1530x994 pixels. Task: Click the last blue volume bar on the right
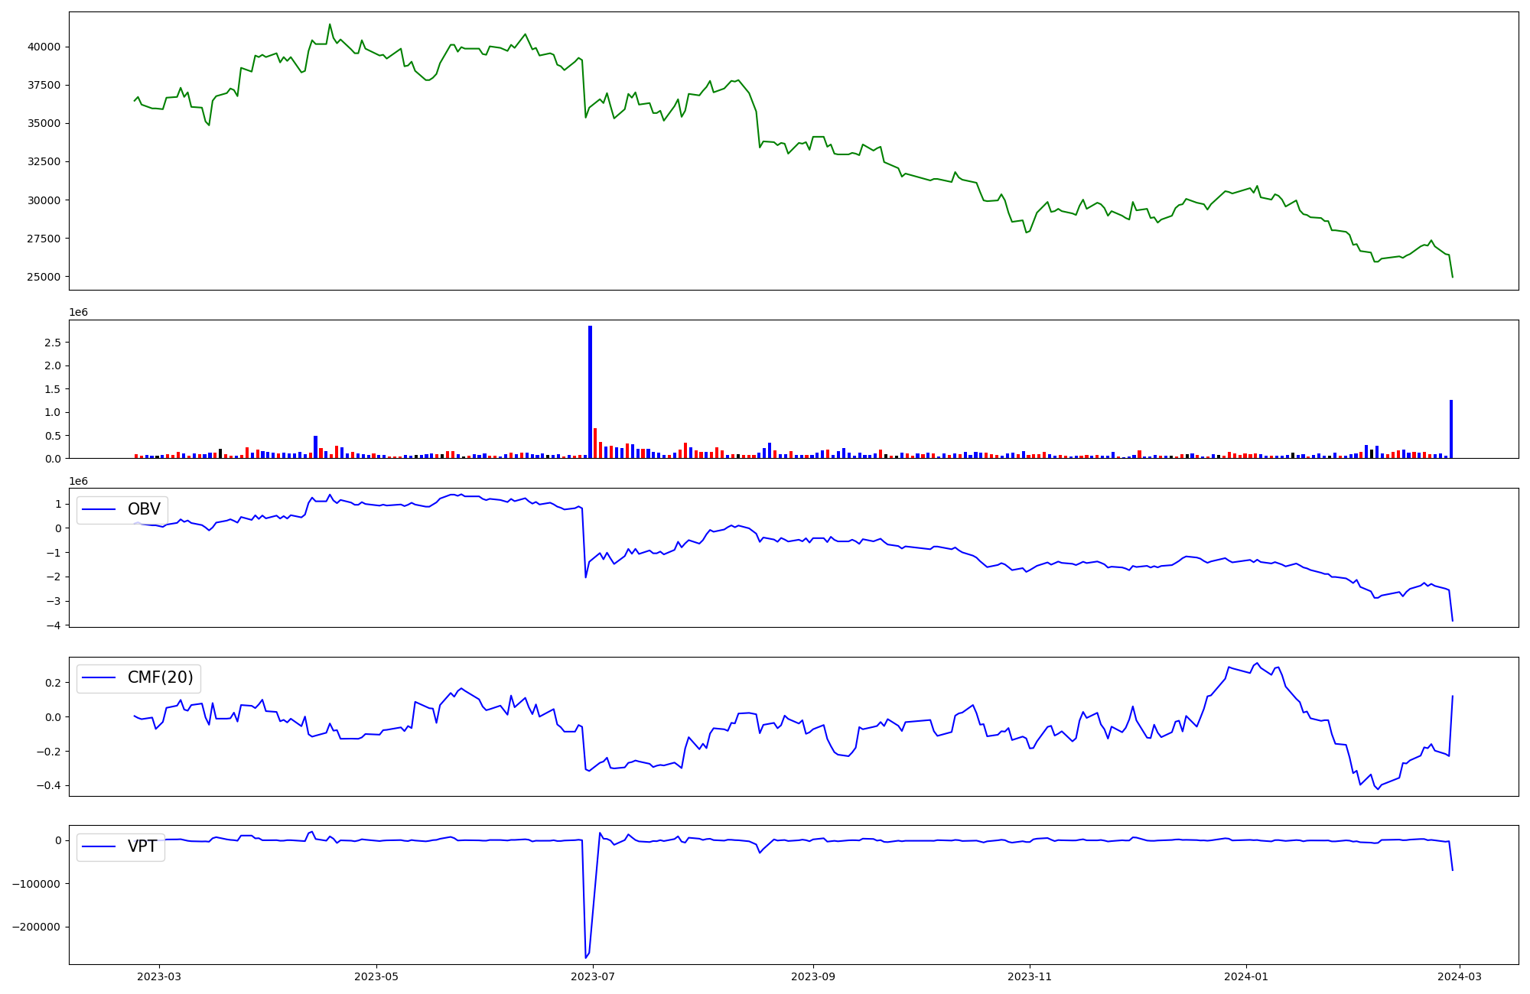1450,429
